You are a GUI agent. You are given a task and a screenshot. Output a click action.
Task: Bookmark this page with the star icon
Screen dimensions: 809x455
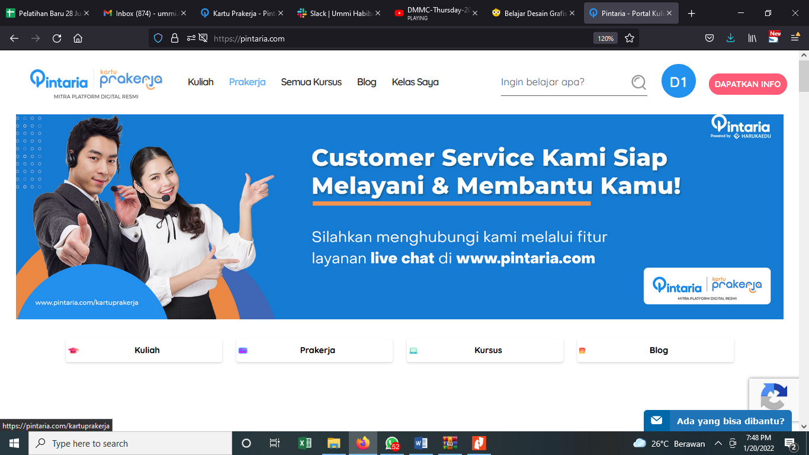pyautogui.click(x=630, y=39)
